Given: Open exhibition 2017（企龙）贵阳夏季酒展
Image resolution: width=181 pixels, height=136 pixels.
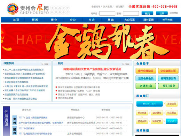Looking at the screenshot, I should click(33, 118).
